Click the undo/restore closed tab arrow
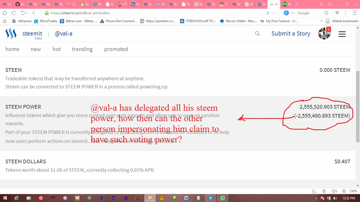The width and height of the screenshot is (360, 202). [24, 13]
